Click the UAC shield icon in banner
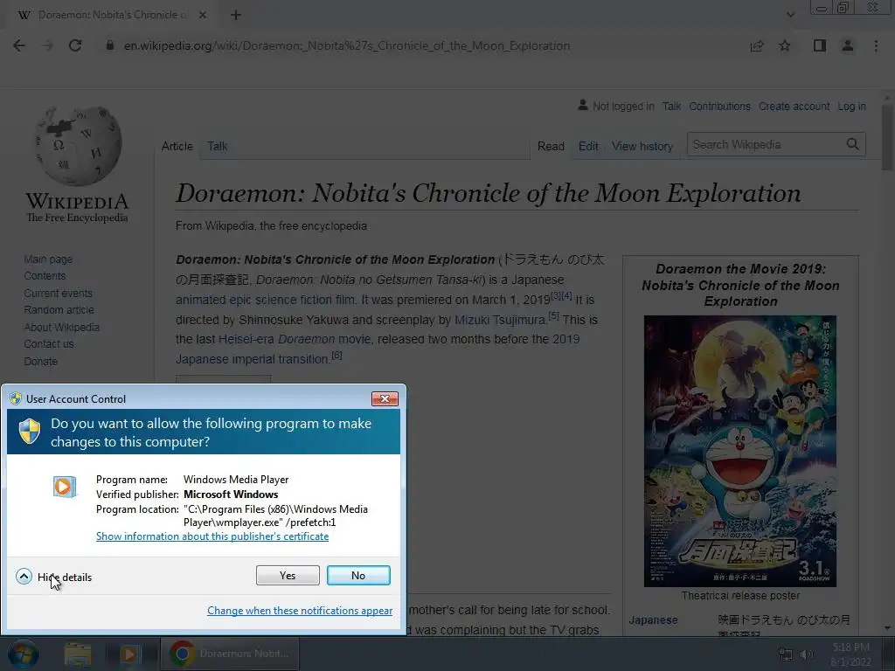This screenshot has height=671, width=895. coord(30,432)
